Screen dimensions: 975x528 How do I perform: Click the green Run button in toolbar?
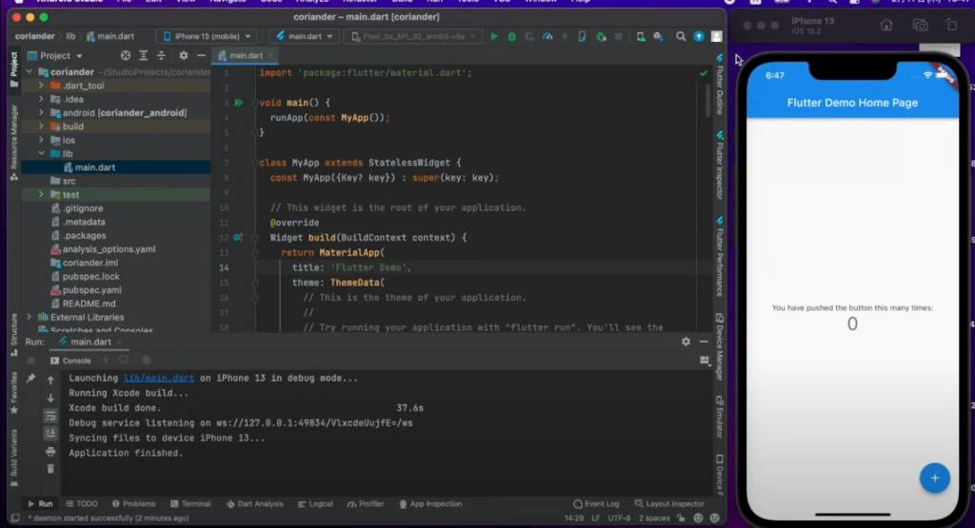(x=493, y=36)
